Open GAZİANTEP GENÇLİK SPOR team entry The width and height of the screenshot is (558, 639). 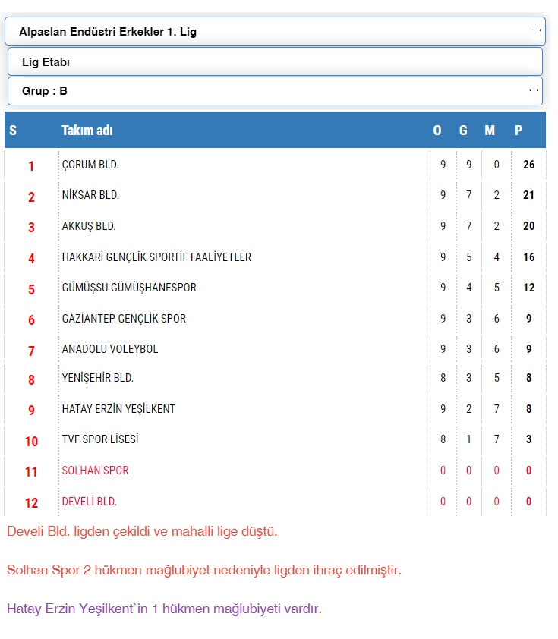[x=124, y=319]
